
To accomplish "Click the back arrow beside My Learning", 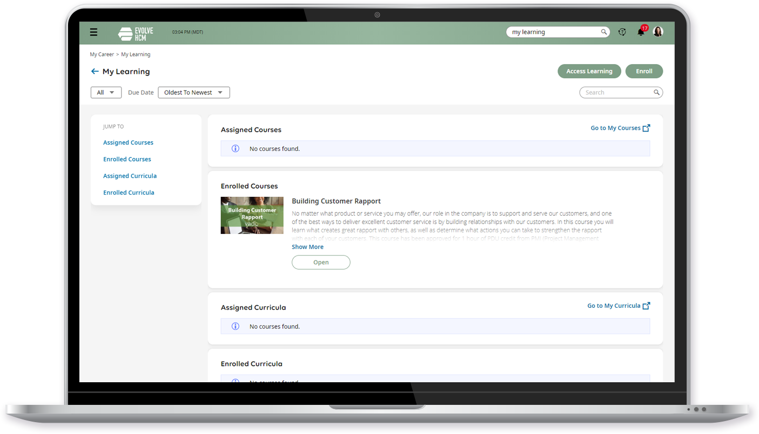I will point(95,71).
